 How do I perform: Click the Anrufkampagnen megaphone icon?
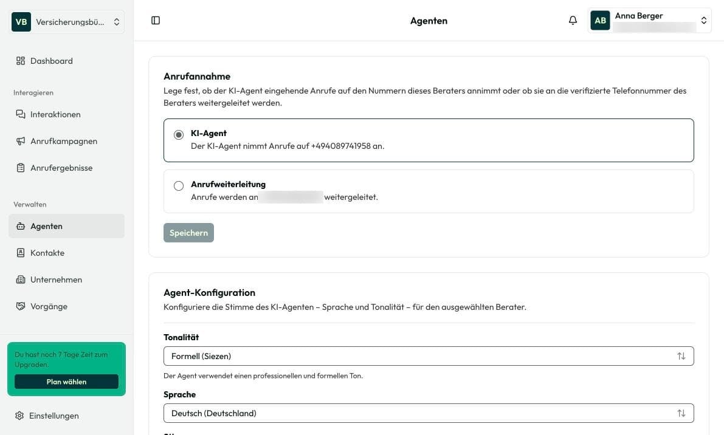coord(20,141)
